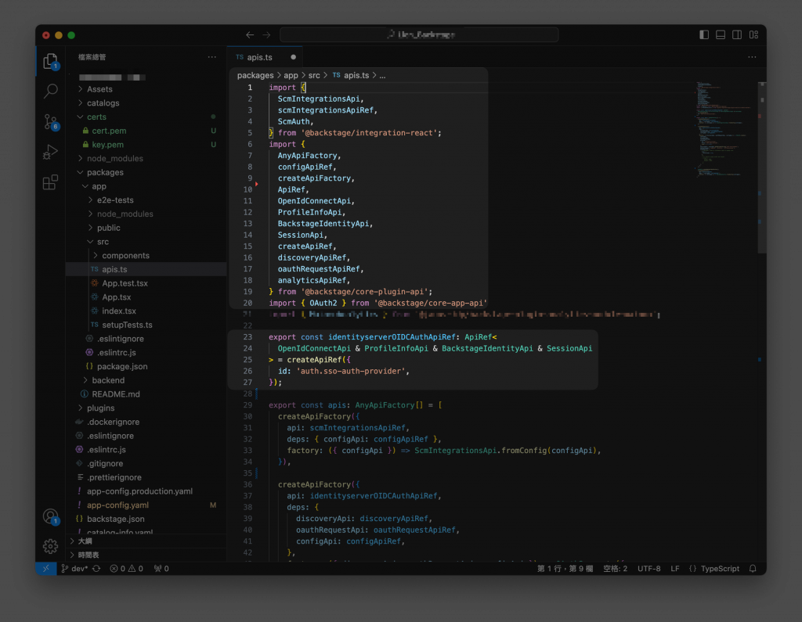This screenshot has height=622, width=802.
Task: Open index.tsx file
Action: pyautogui.click(x=146, y=311)
